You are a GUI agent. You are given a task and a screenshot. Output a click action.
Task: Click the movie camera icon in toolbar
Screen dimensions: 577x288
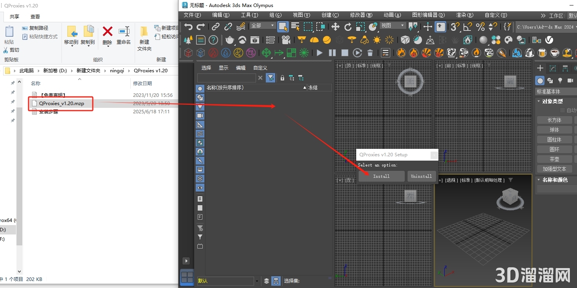coord(286,40)
